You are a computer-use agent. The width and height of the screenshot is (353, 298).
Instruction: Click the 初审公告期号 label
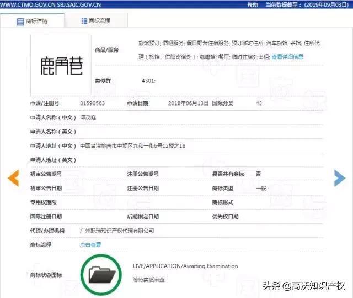coord(46,174)
